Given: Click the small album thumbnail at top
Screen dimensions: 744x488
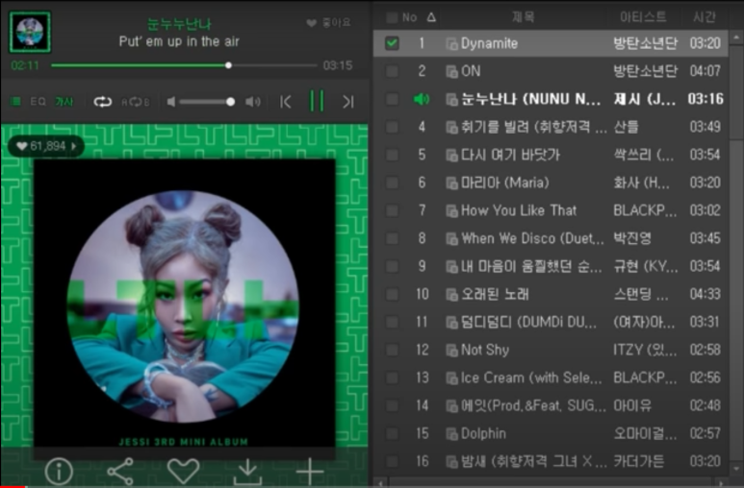Looking at the screenshot, I should tap(30, 33).
